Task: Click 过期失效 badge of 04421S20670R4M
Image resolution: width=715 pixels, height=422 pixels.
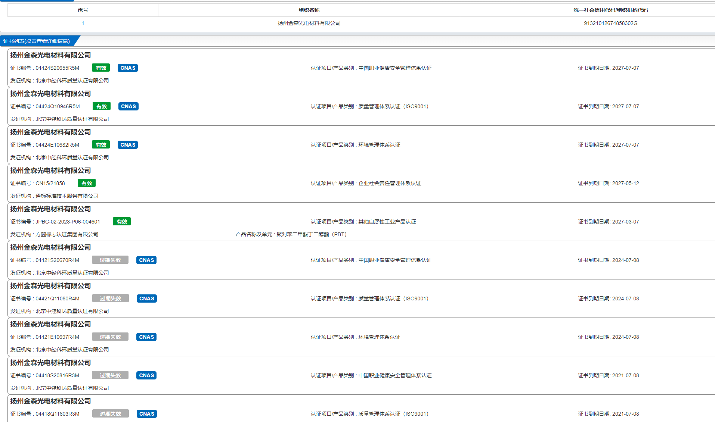Action: pyautogui.click(x=110, y=260)
